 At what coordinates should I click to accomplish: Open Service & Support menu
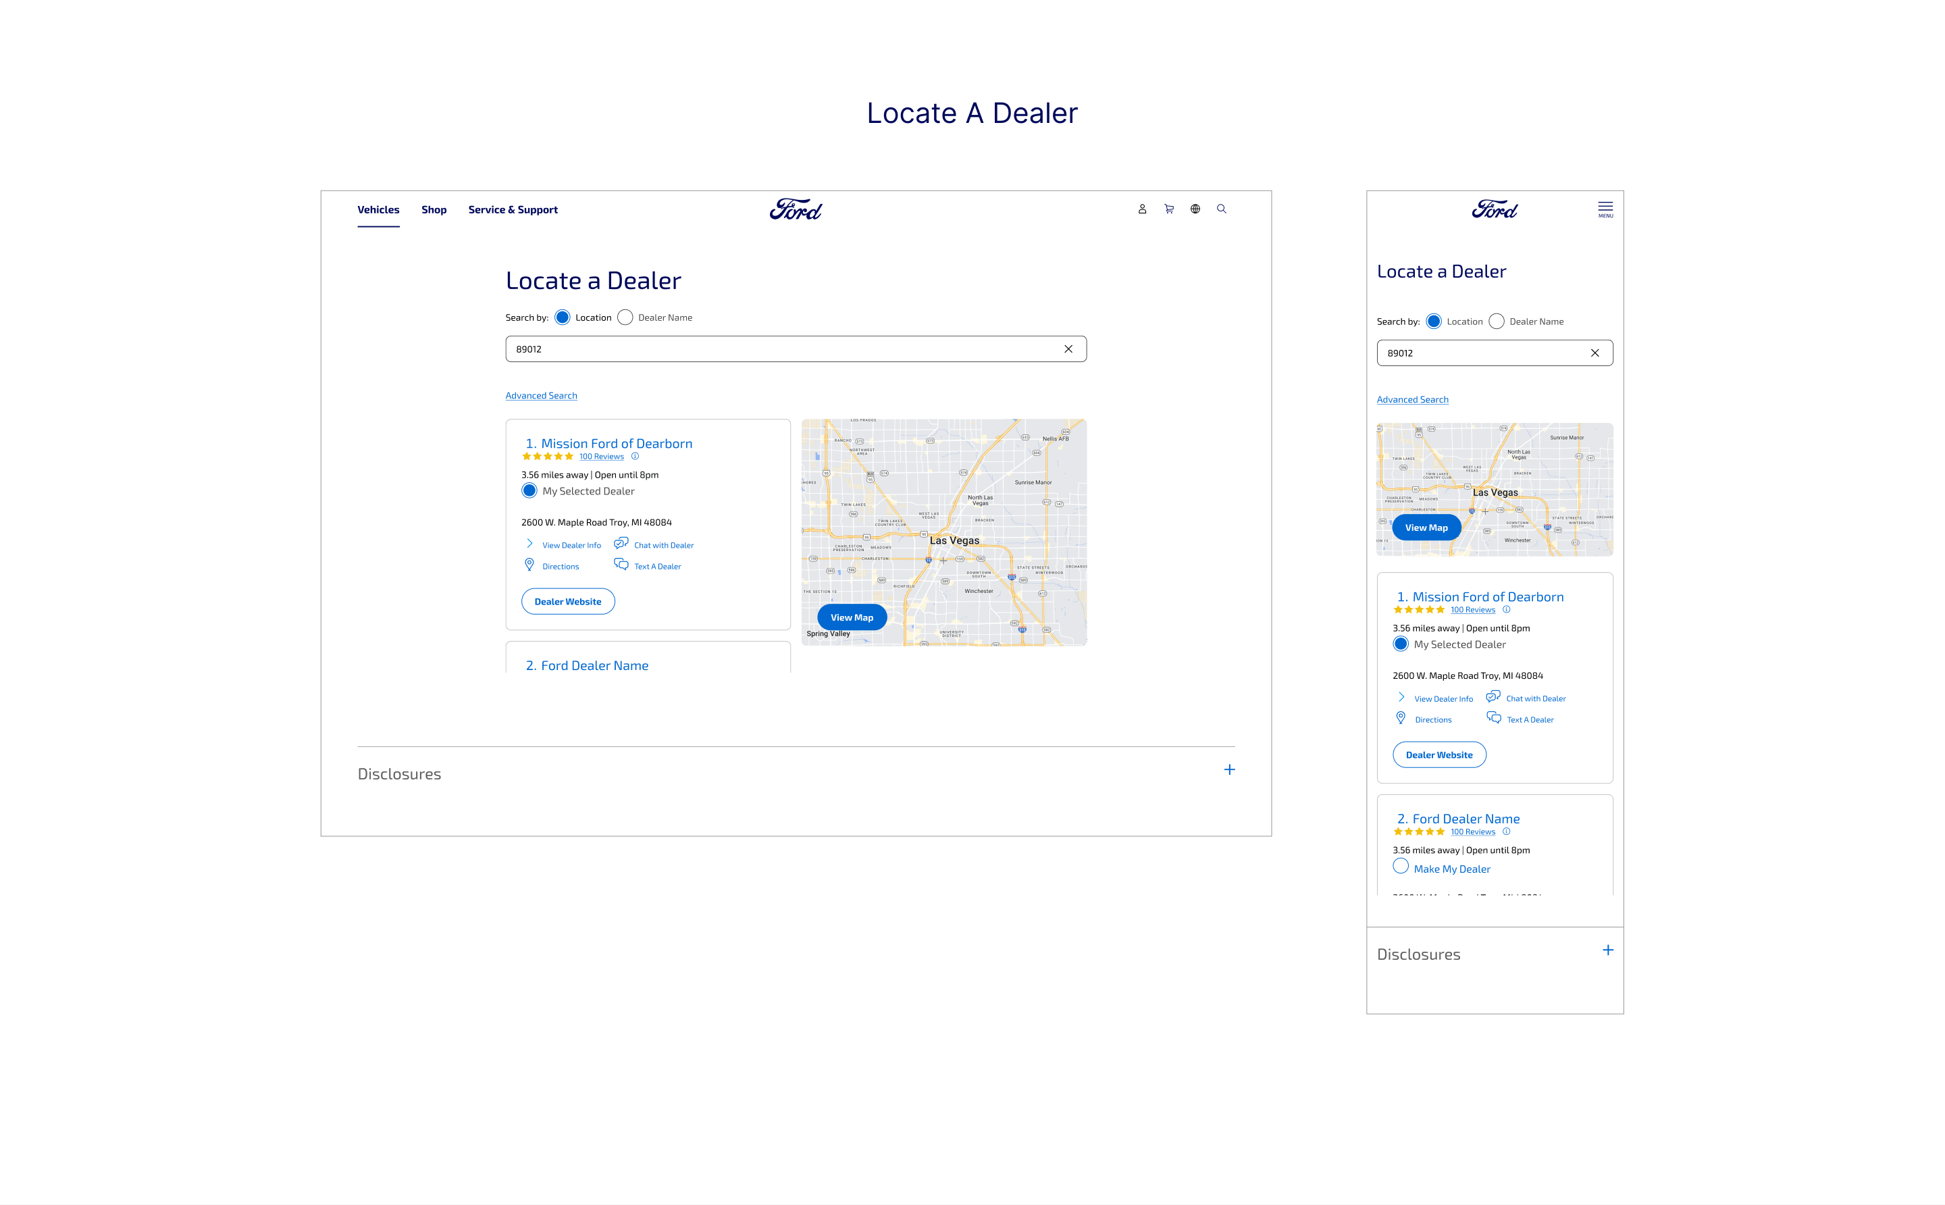[513, 209]
